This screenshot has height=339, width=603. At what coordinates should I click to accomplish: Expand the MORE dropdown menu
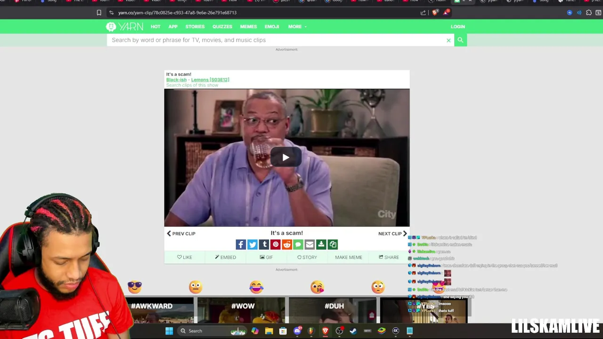297,27
